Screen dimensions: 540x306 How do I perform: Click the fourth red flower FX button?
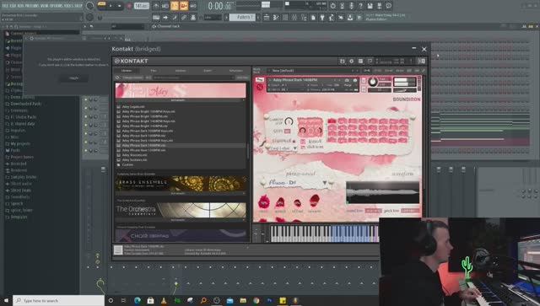point(314,201)
